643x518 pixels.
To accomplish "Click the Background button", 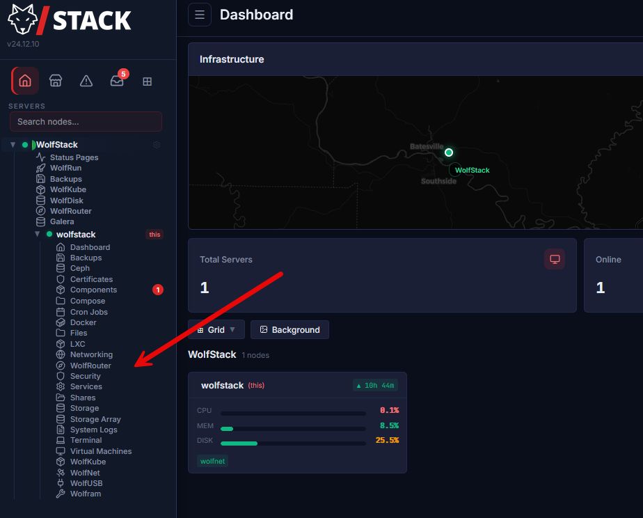I will pos(290,330).
